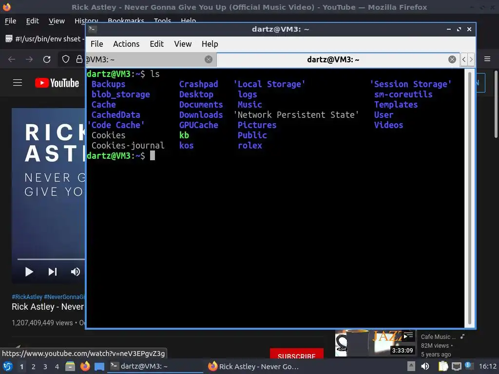Switch to workspace 1
This screenshot has height=374, width=499.
[x=21, y=367]
